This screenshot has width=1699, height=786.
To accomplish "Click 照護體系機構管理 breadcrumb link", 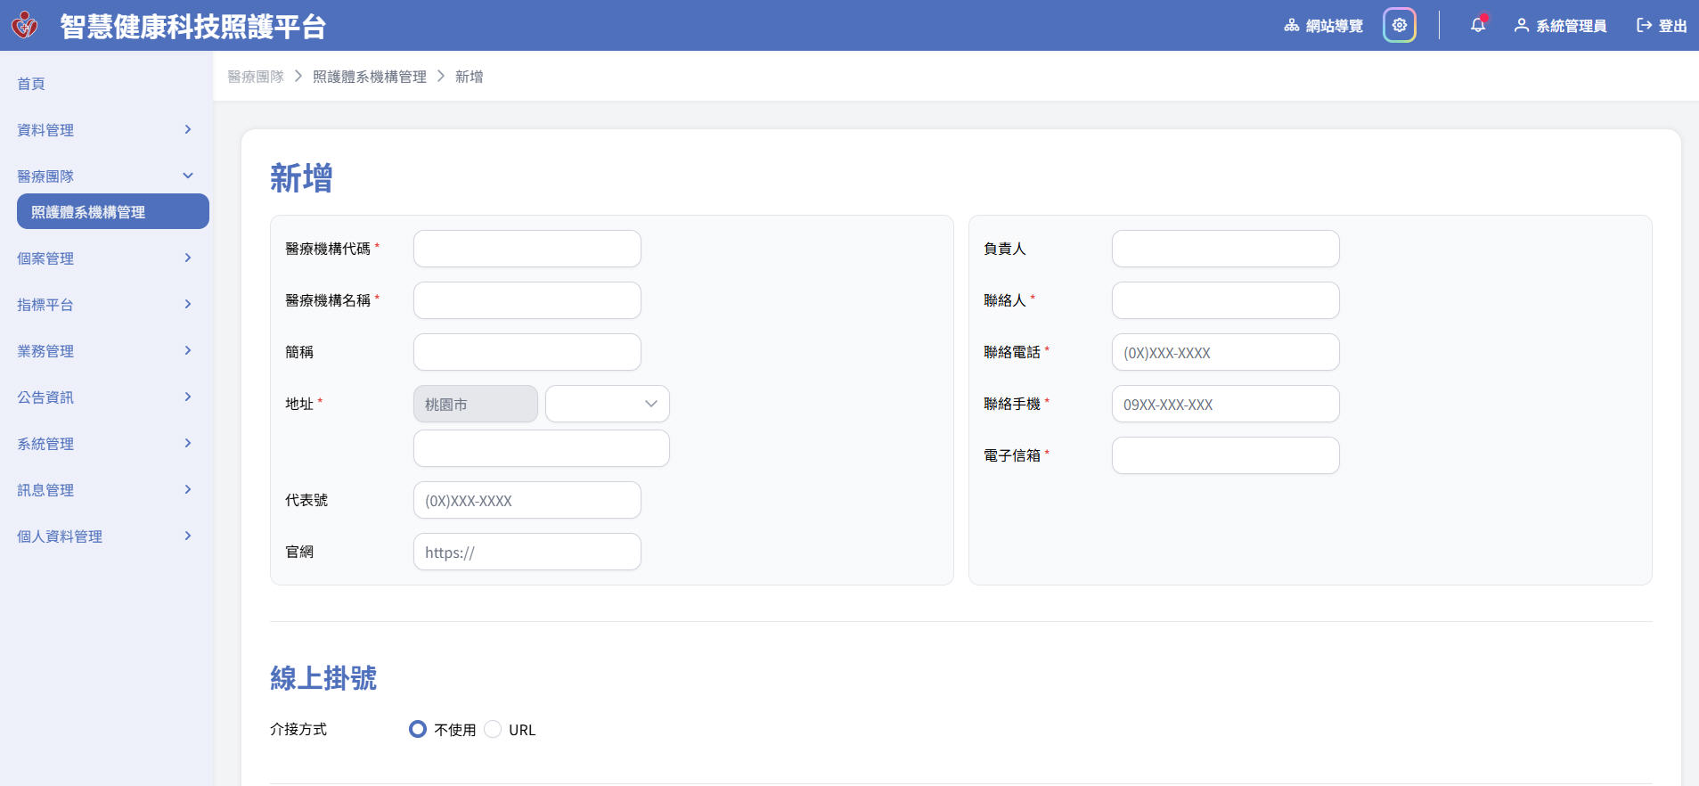I will (369, 77).
